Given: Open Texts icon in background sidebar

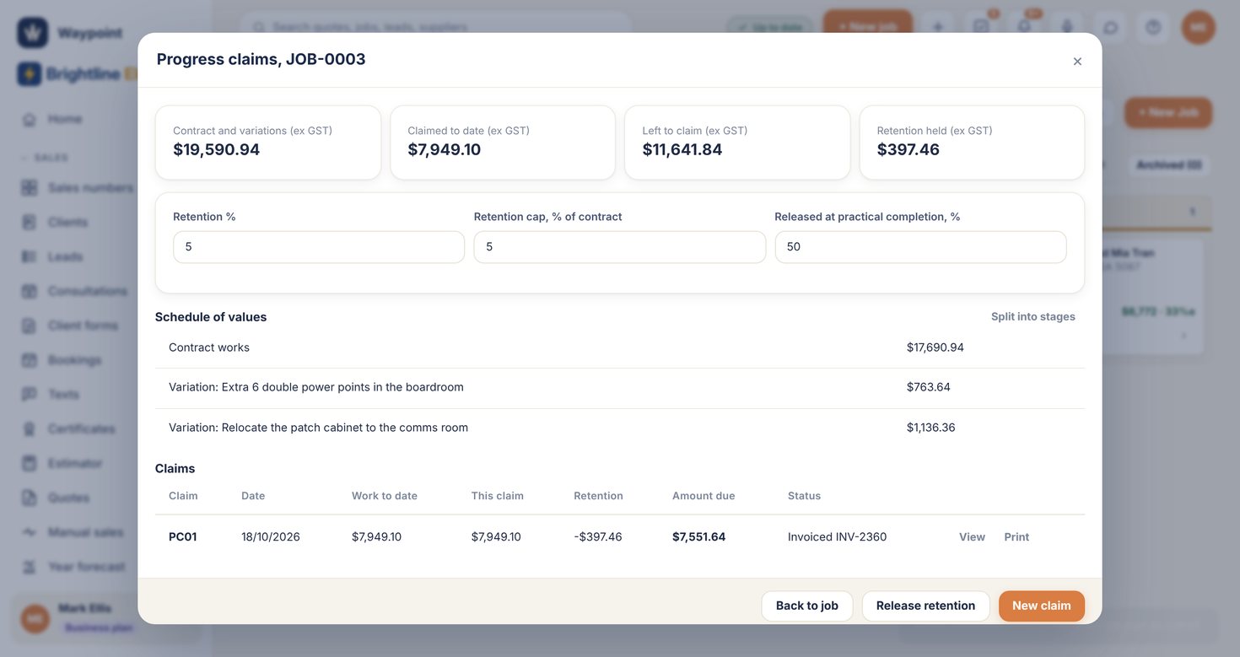Looking at the screenshot, I should coord(30,394).
